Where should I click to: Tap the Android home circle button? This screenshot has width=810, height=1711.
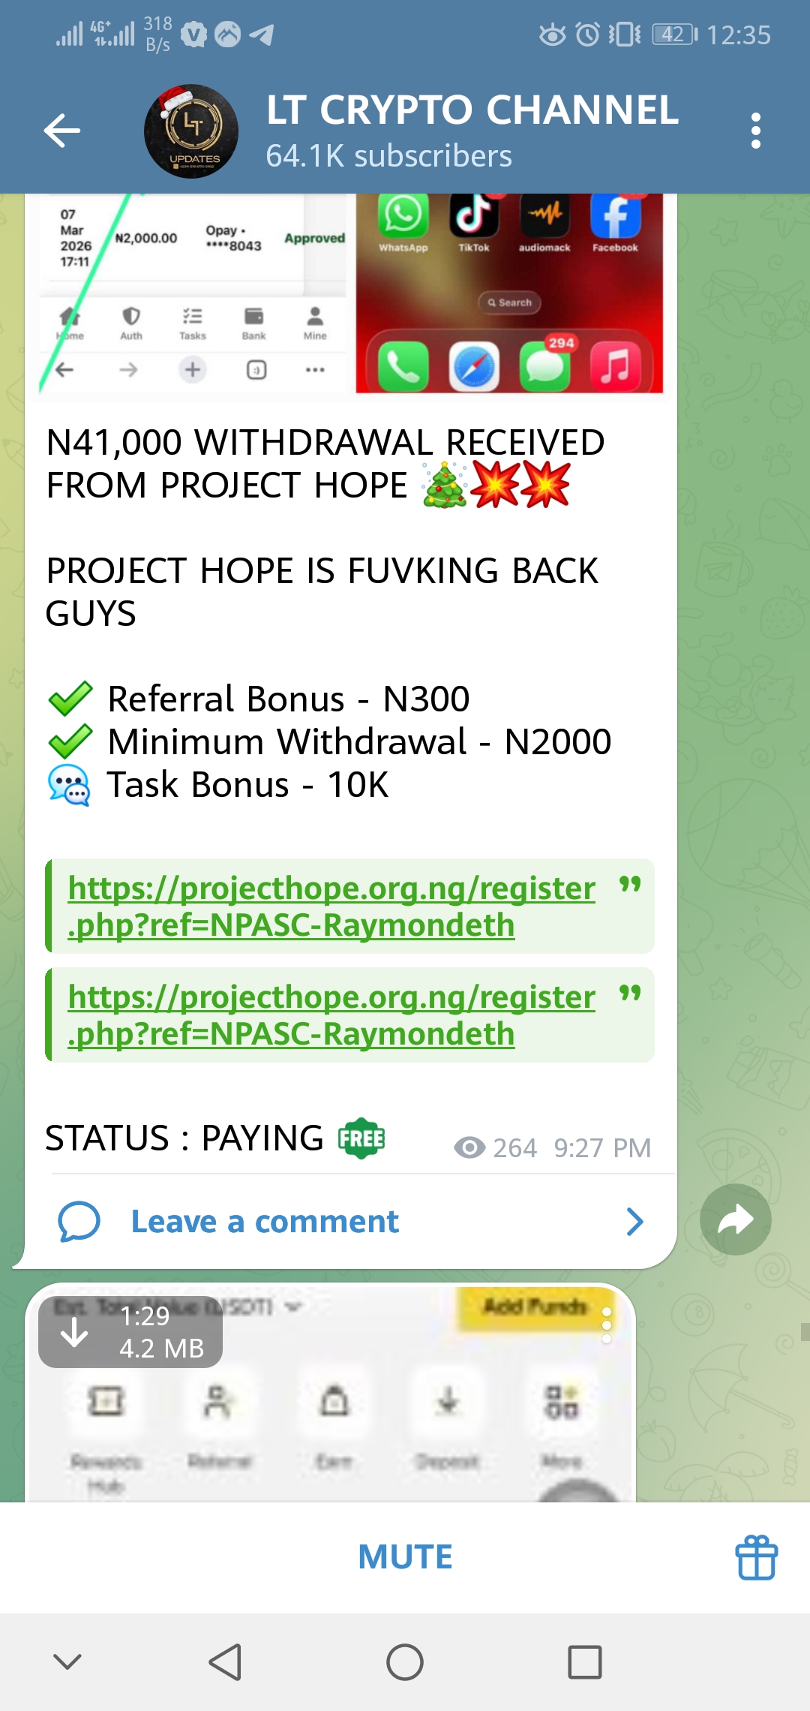[405, 1662]
